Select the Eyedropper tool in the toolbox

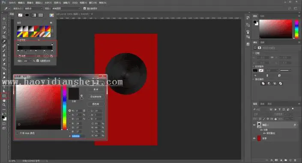(x=4, y=41)
